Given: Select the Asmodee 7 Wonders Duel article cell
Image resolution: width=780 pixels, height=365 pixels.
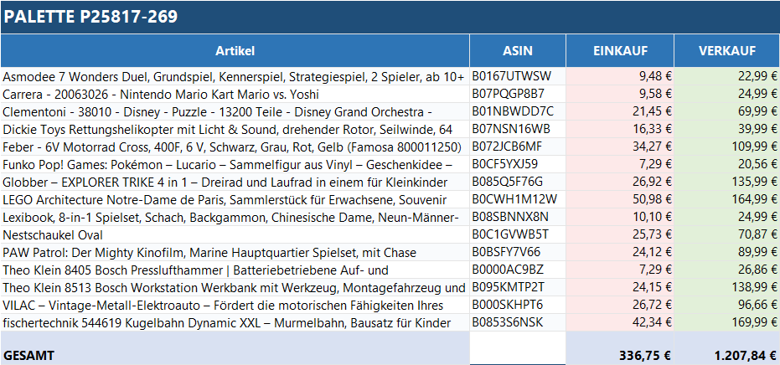Looking at the screenshot, I should [x=234, y=76].
